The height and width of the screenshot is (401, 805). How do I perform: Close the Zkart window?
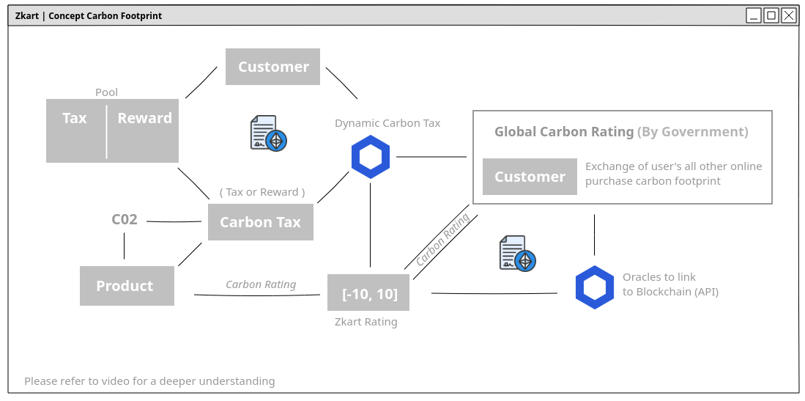(x=789, y=15)
